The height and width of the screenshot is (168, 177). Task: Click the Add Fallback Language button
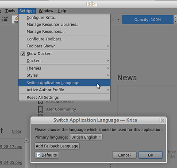pyautogui.click(x=57, y=146)
